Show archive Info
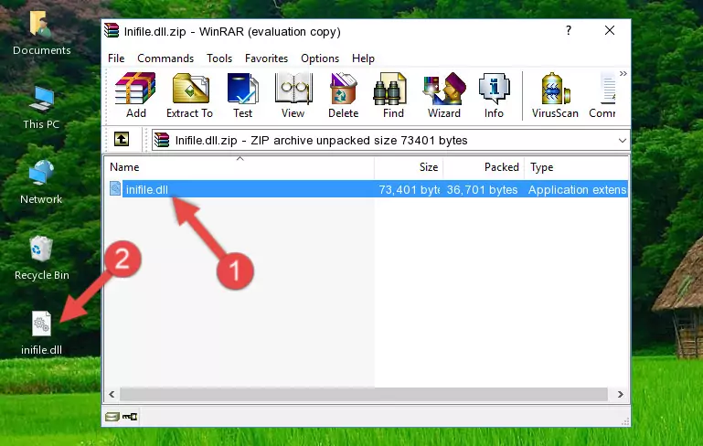703x446 pixels. pyautogui.click(x=494, y=95)
